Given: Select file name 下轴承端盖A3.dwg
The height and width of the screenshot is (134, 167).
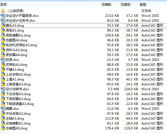Looking at the screenshot, I should (x=20, y=104).
